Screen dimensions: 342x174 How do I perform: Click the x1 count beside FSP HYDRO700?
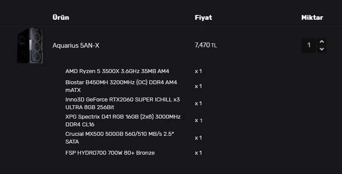pos(198,153)
